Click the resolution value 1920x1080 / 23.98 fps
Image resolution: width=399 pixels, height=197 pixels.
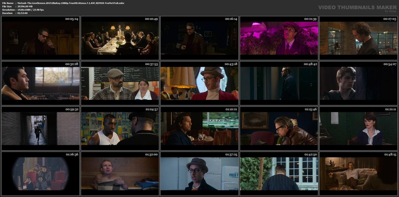point(31,10)
